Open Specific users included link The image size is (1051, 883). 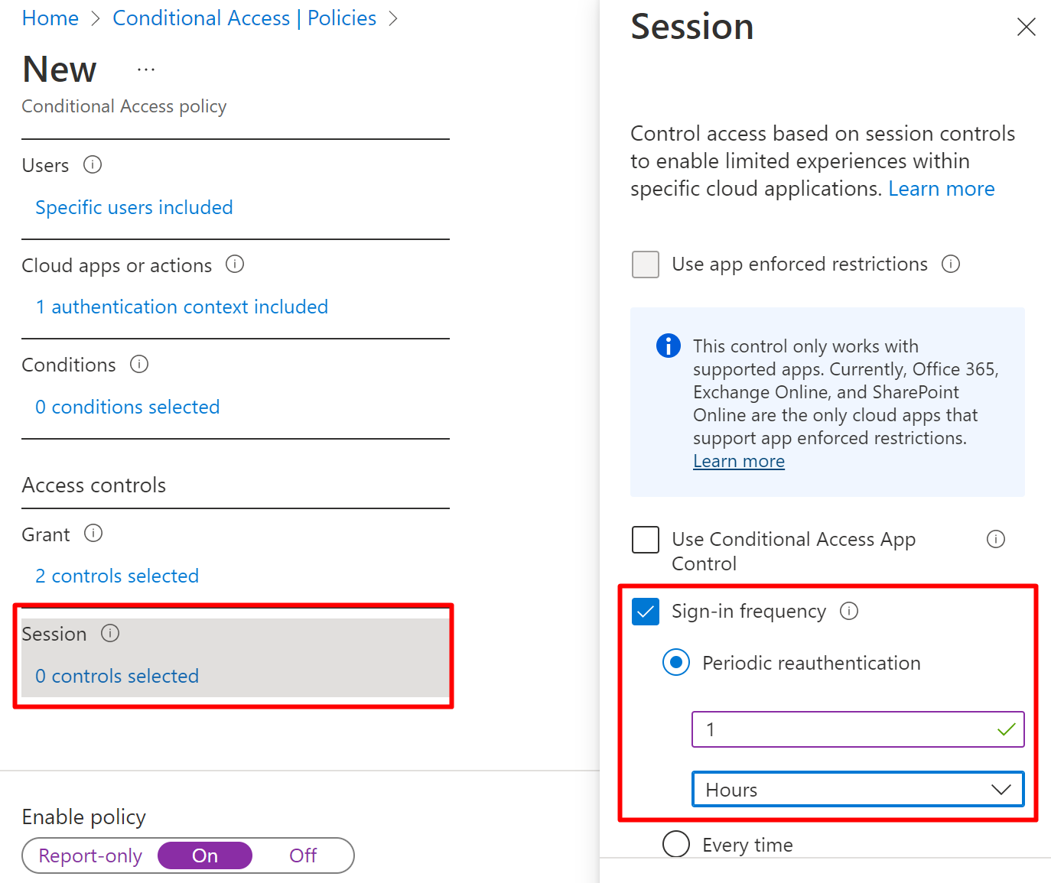pos(134,207)
